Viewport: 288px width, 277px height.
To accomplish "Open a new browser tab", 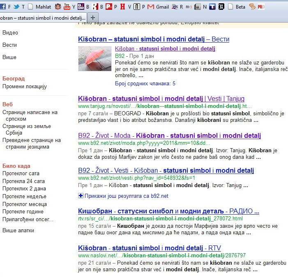I will click(x=93, y=18).
